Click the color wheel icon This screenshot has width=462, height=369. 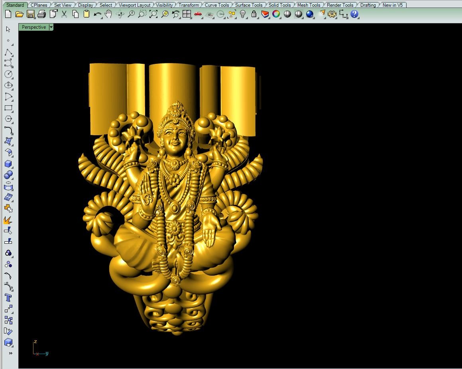click(276, 14)
